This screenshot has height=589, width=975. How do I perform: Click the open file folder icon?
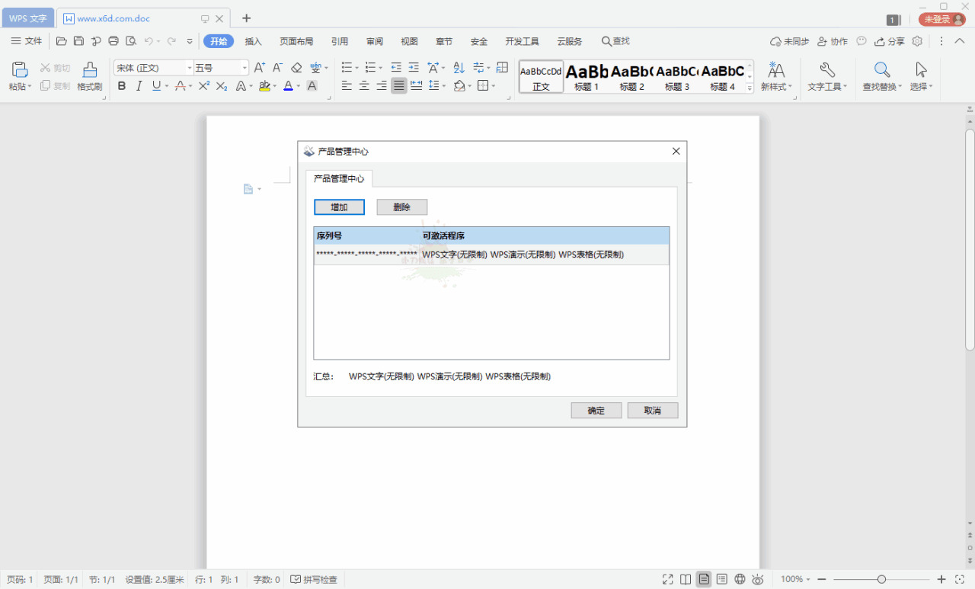(62, 41)
